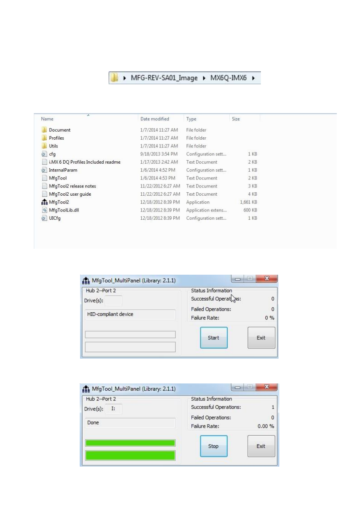Click the Done status field
Viewport: 359px width, 508px height.
click(x=130, y=423)
